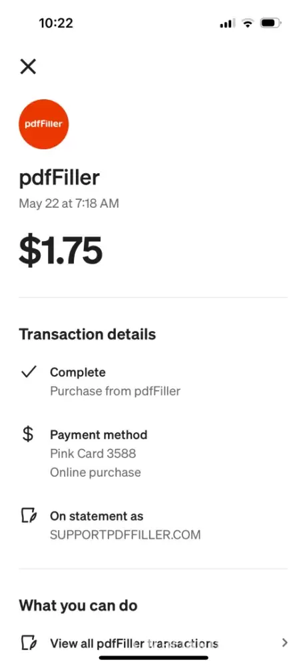Screen dimensions: 307x666
Task: Close the transaction details screen
Action: (28, 67)
